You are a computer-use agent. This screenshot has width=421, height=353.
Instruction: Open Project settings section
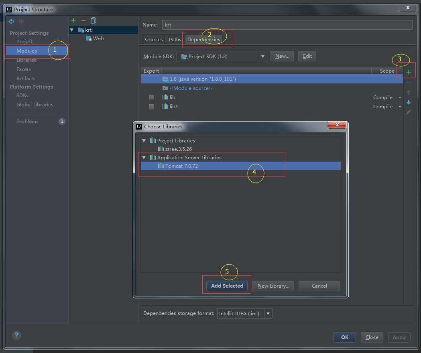point(24,42)
